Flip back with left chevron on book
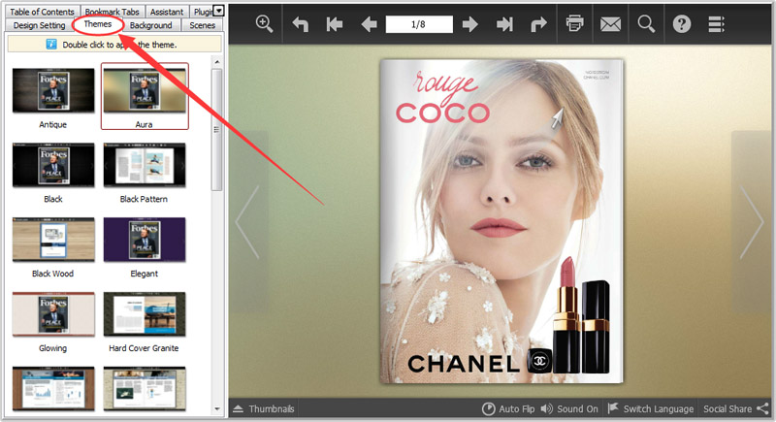Image resolution: width=776 pixels, height=422 pixels. pos(247,222)
